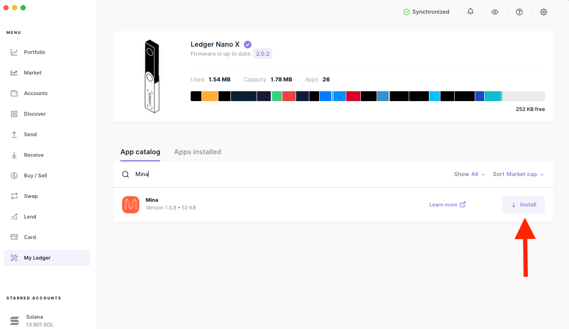Open notifications bell icon
Screen dimensions: 569x329
pyautogui.click(x=470, y=12)
